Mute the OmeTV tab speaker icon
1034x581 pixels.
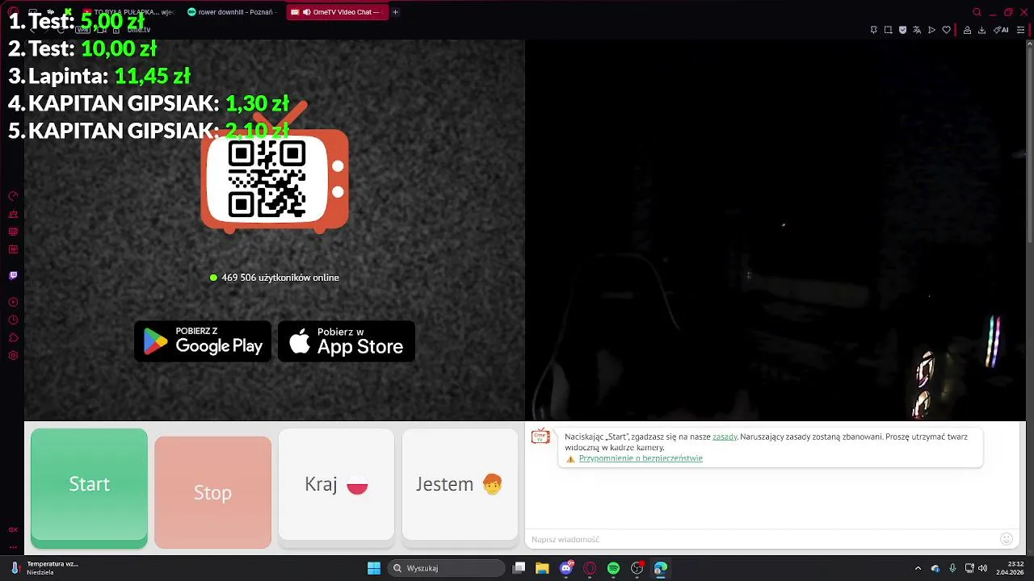tap(306, 12)
